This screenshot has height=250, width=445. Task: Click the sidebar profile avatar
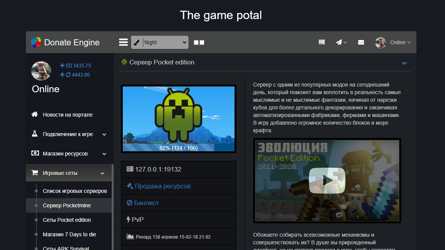tap(41, 71)
